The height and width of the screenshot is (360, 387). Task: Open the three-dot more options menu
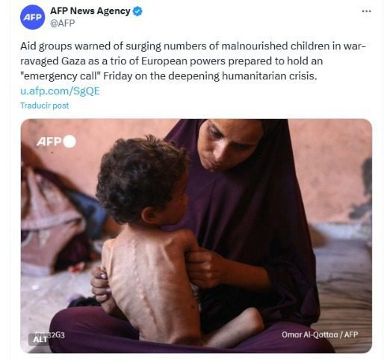(x=366, y=11)
